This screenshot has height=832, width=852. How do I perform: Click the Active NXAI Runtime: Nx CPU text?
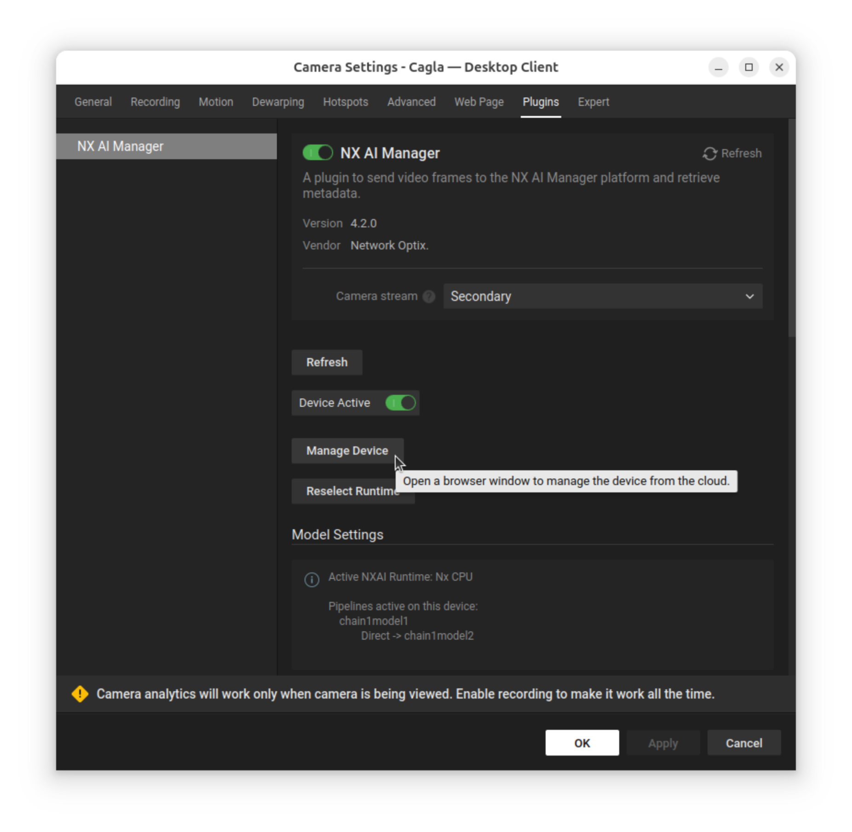pyautogui.click(x=400, y=577)
